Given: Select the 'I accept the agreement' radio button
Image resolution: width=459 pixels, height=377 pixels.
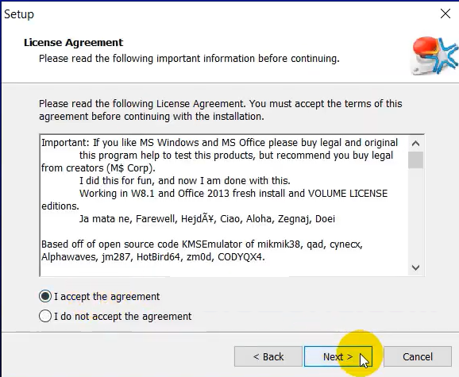Looking at the screenshot, I should (x=45, y=296).
